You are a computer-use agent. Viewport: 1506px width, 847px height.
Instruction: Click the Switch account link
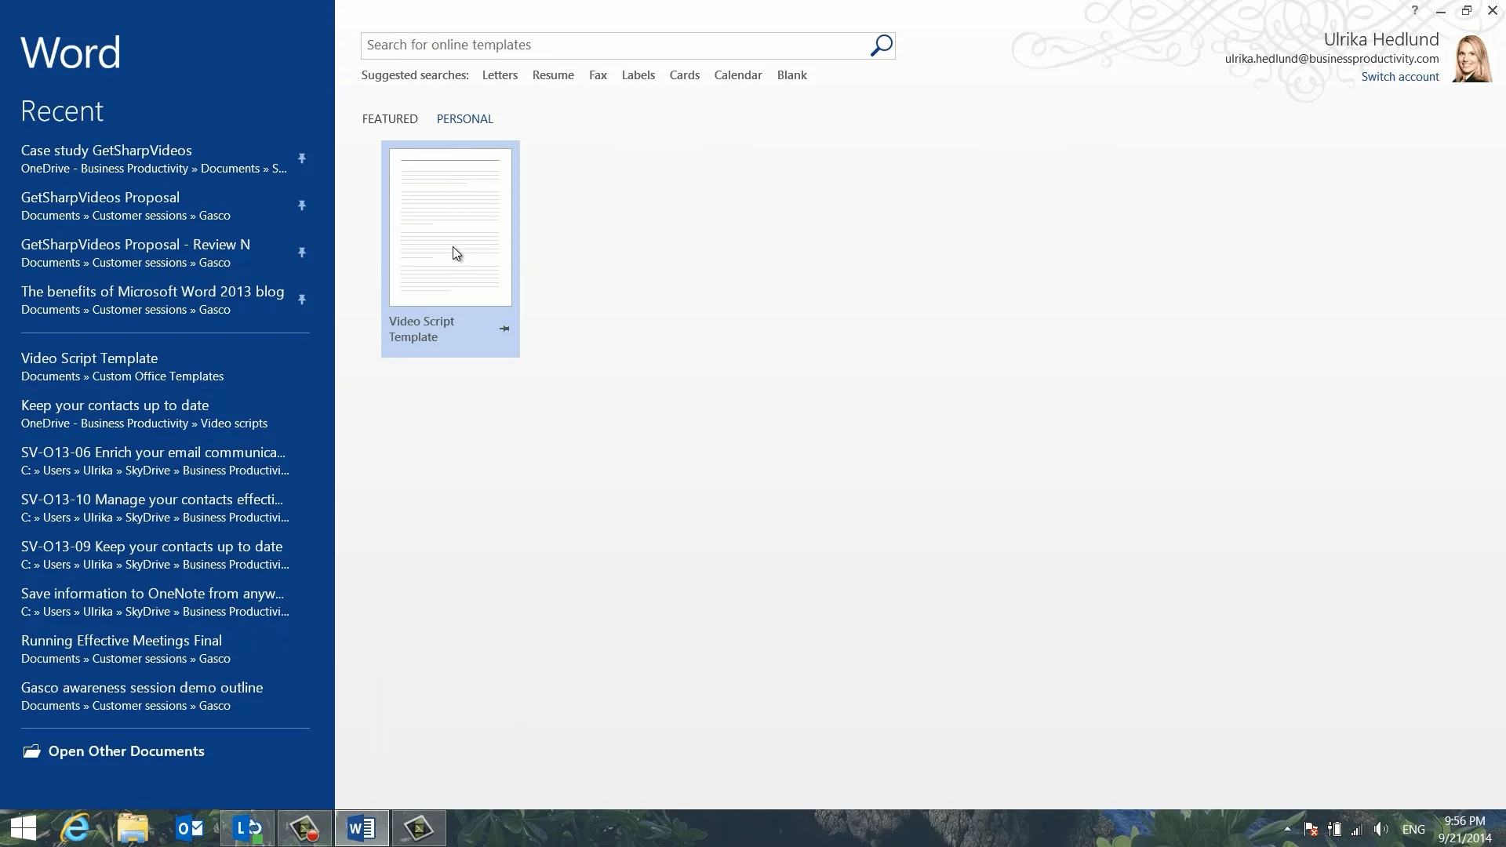[x=1399, y=77]
